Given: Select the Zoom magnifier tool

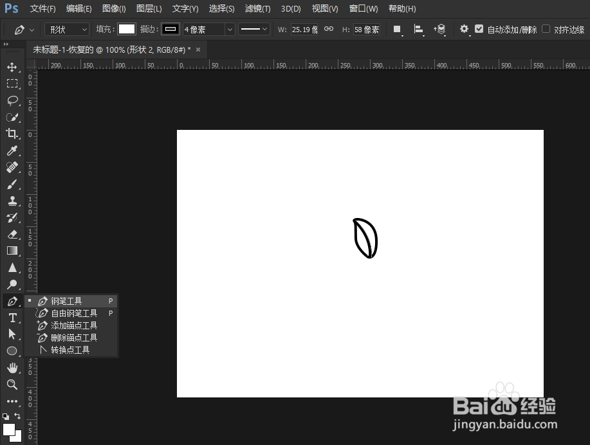Looking at the screenshot, I should [x=12, y=385].
